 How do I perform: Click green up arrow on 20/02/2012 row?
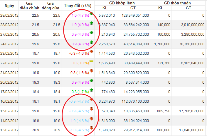92,80
